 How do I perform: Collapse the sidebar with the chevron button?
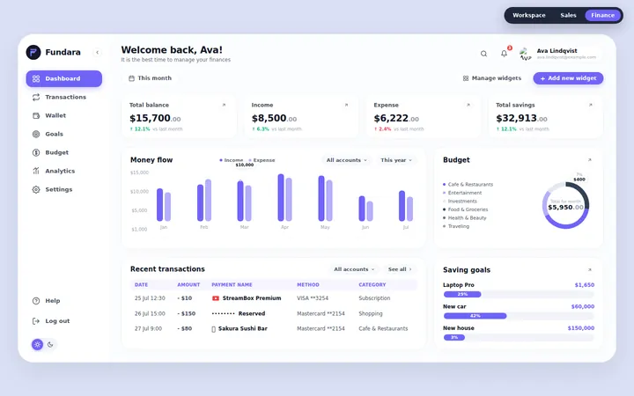click(97, 52)
